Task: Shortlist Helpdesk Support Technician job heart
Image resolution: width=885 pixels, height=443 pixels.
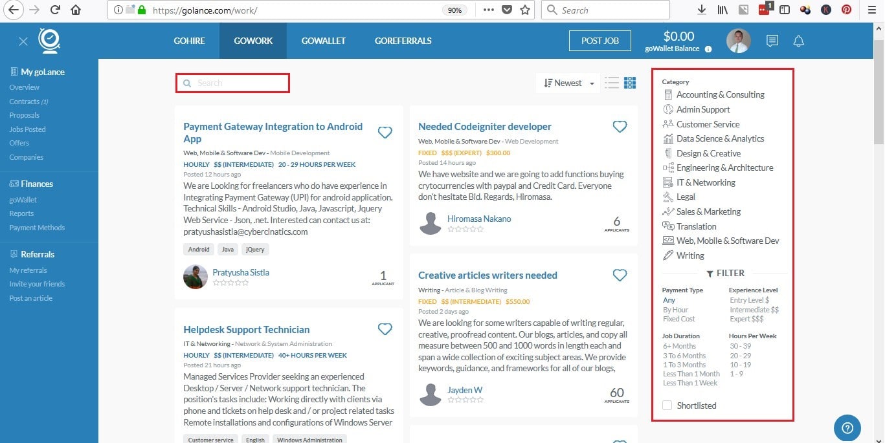Action: pos(385,330)
